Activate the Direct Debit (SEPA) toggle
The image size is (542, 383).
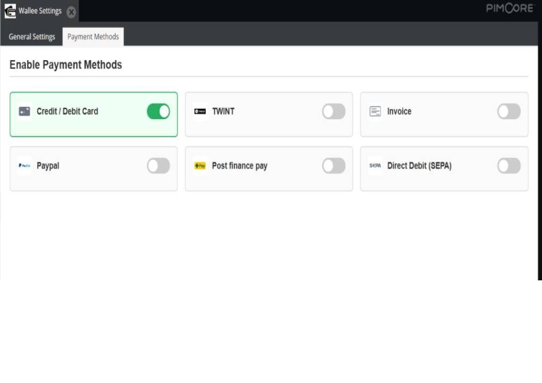coord(509,166)
